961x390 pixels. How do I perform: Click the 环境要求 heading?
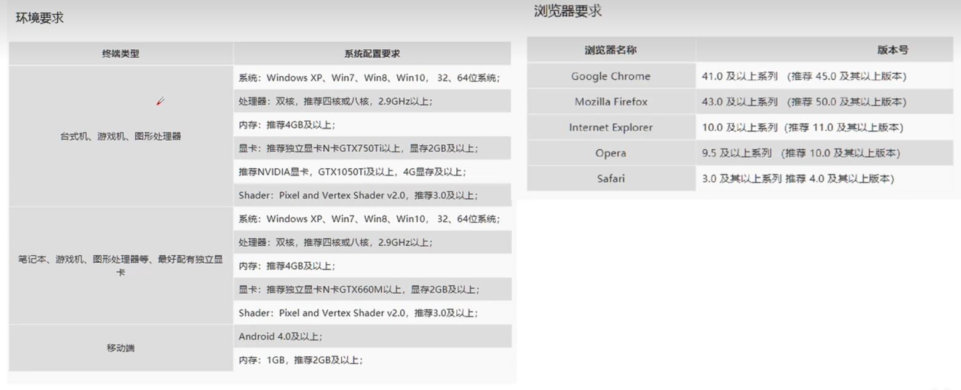40,18
